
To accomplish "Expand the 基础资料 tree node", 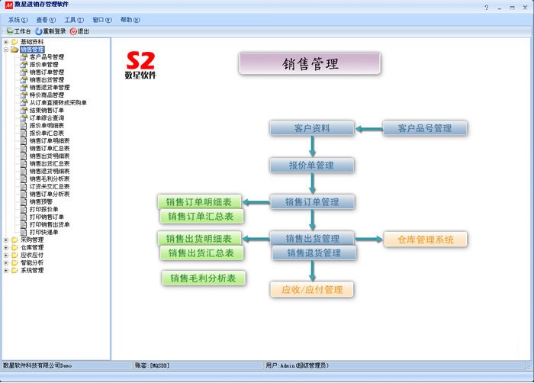I will (6, 42).
